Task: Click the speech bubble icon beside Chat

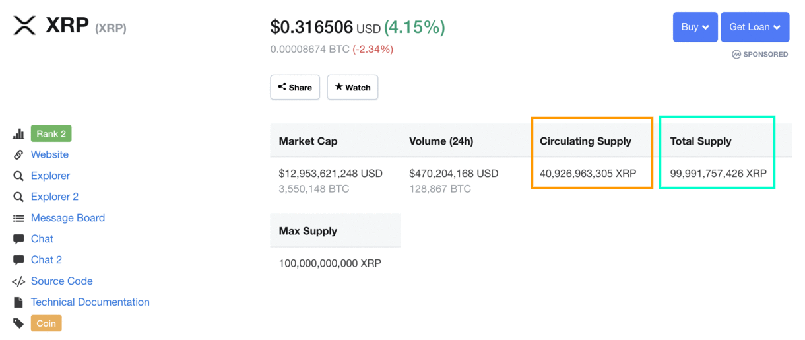Action: coord(18,239)
